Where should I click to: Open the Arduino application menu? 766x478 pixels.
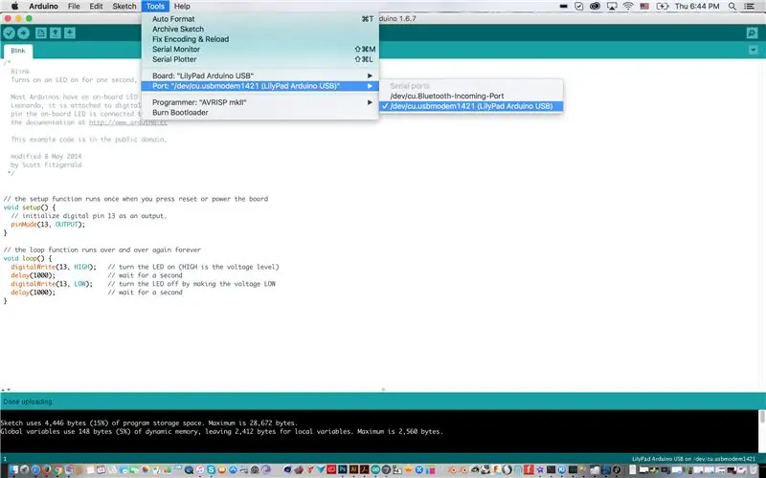(x=43, y=6)
